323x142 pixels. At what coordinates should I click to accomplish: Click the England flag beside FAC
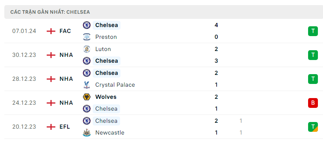click(51, 31)
